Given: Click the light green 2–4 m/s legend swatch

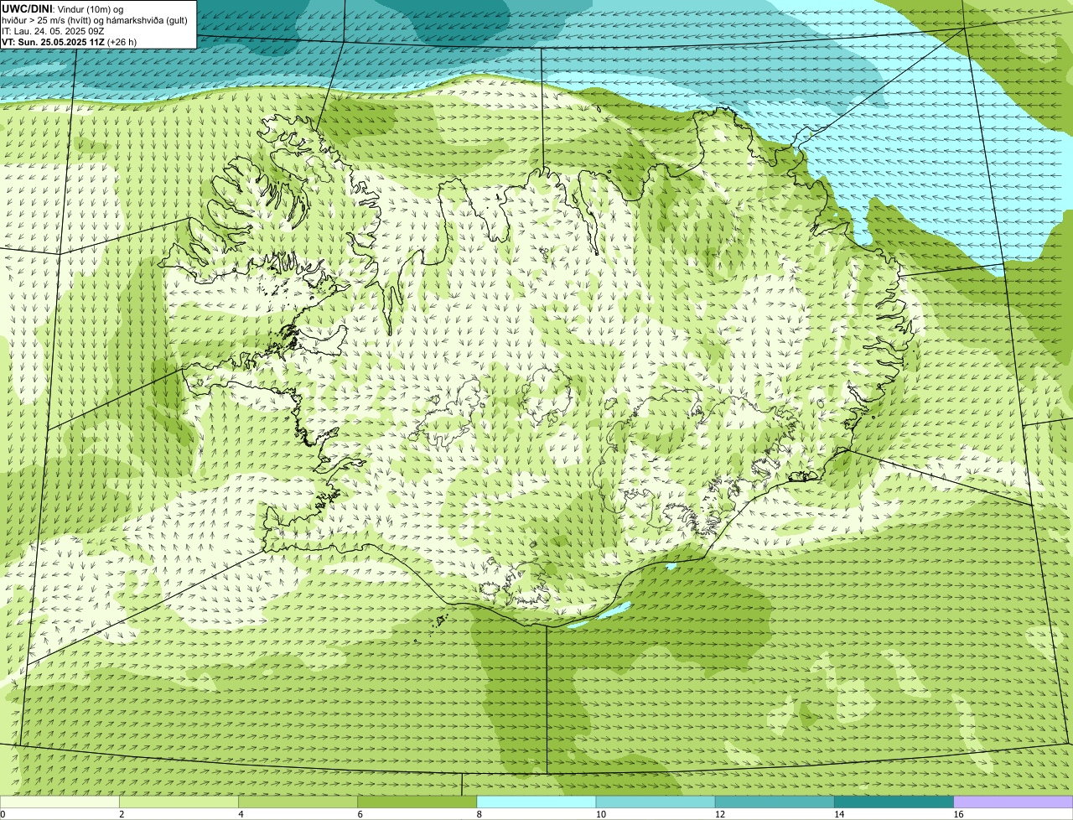Looking at the screenshot, I should pos(179,802).
